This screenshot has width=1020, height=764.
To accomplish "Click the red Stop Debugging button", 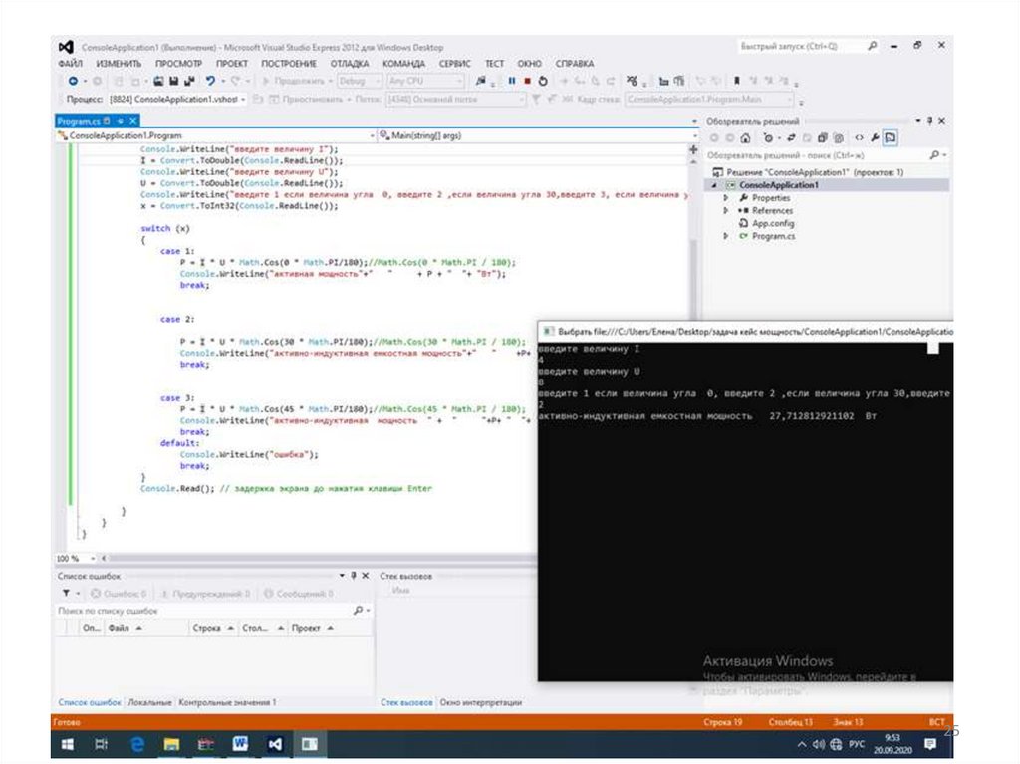I will click(527, 81).
